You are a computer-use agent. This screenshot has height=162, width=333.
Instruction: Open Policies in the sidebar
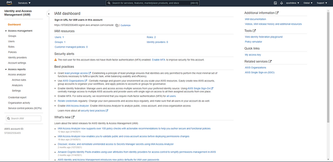click(12, 52)
